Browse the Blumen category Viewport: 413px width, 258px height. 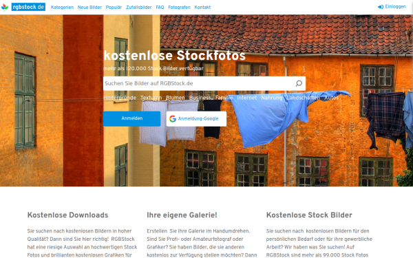(x=176, y=98)
